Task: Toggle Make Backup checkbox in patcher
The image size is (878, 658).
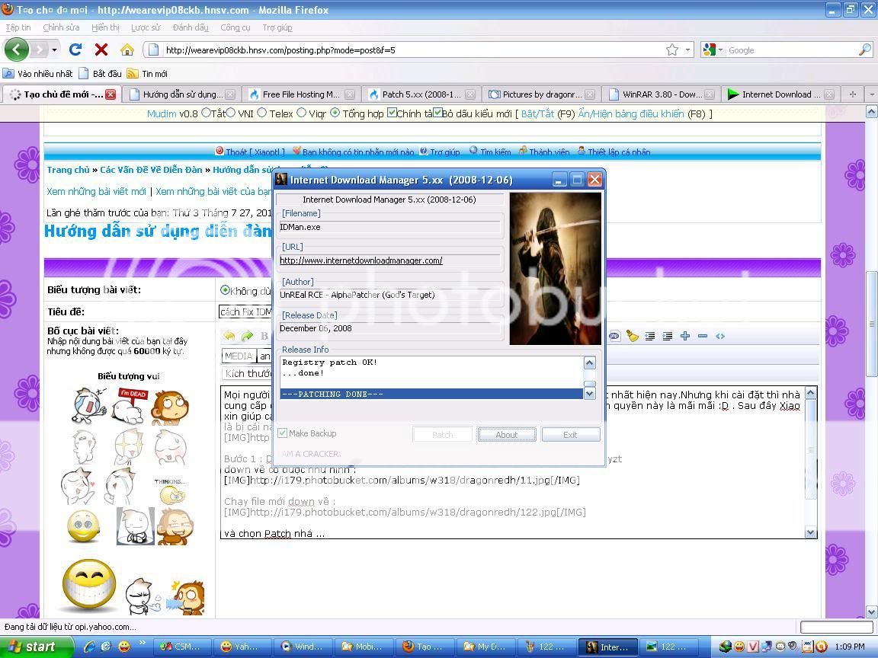Action: click(x=283, y=433)
